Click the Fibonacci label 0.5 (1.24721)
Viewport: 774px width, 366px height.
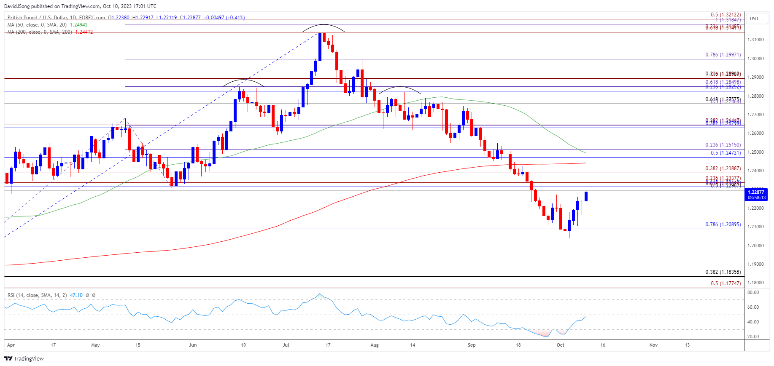click(725, 153)
